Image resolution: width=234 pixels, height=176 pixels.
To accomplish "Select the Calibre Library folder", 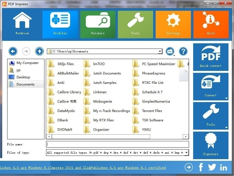I will pos(64,92).
